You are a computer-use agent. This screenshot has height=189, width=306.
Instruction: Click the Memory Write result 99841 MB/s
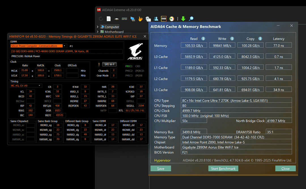click(x=222, y=45)
